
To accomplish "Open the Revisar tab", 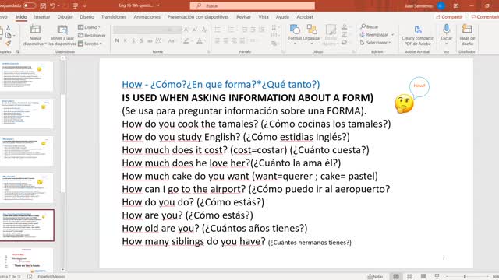I will pos(243,17).
